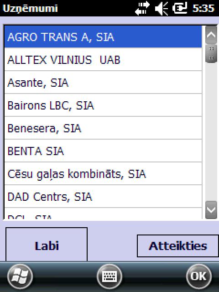Tap the battery charging status icon
Screen dimensions: 219x292
coord(179,8)
